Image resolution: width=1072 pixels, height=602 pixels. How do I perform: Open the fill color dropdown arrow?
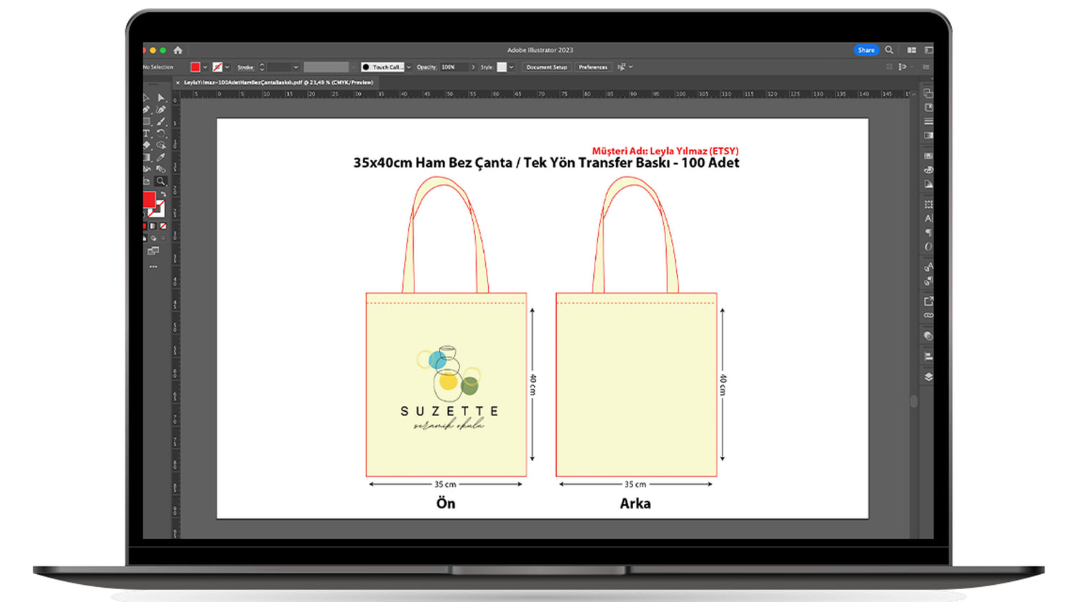(x=205, y=67)
